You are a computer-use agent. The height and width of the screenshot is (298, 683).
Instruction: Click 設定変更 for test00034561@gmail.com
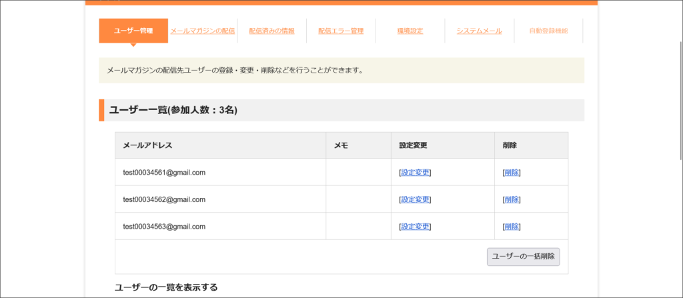click(x=415, y=173)
